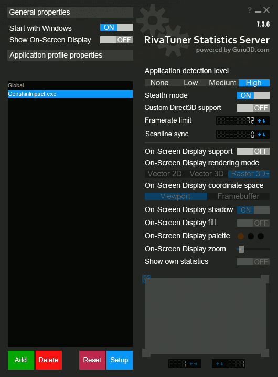Click the Scanline sync up-down arrows
Screen dimensions: 278x377
point(262,135)
